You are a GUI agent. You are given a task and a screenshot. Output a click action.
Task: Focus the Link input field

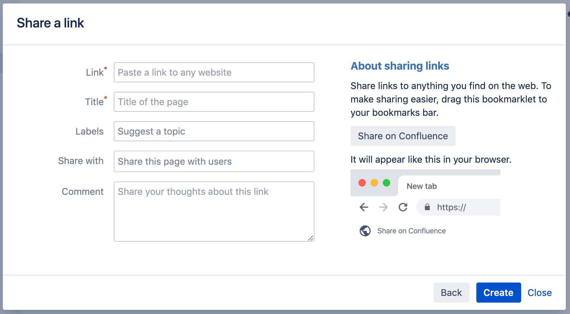point(214,72)
